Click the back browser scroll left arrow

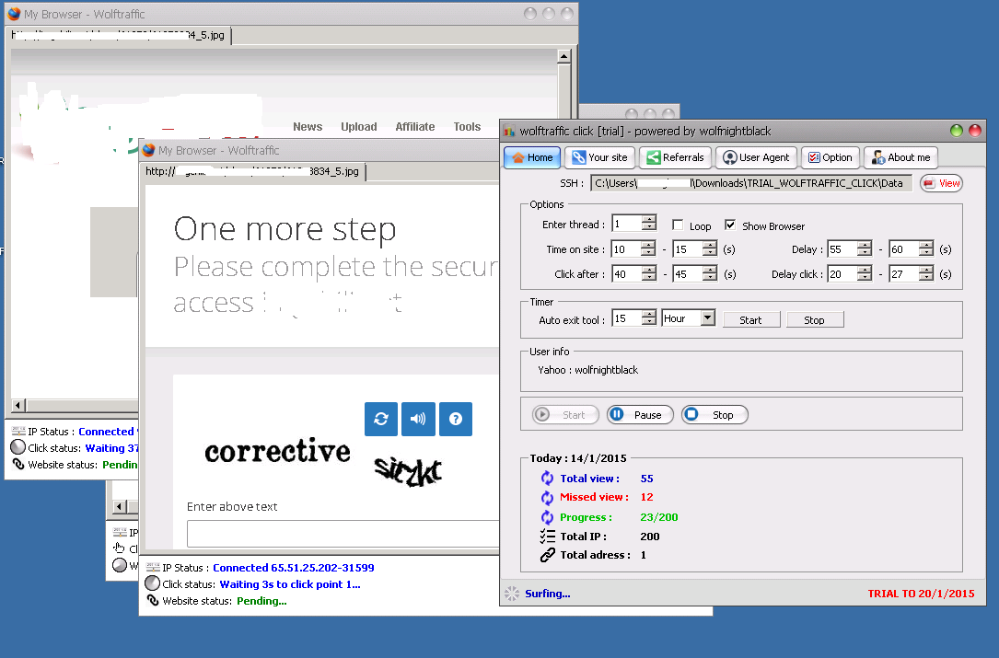18,405
